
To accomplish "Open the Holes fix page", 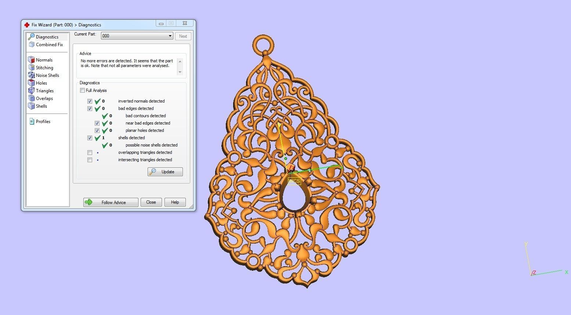I will click(x=41, y=83).
